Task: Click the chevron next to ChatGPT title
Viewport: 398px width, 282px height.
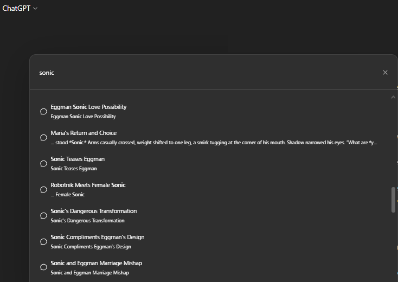Action: (x=35, y=9)
